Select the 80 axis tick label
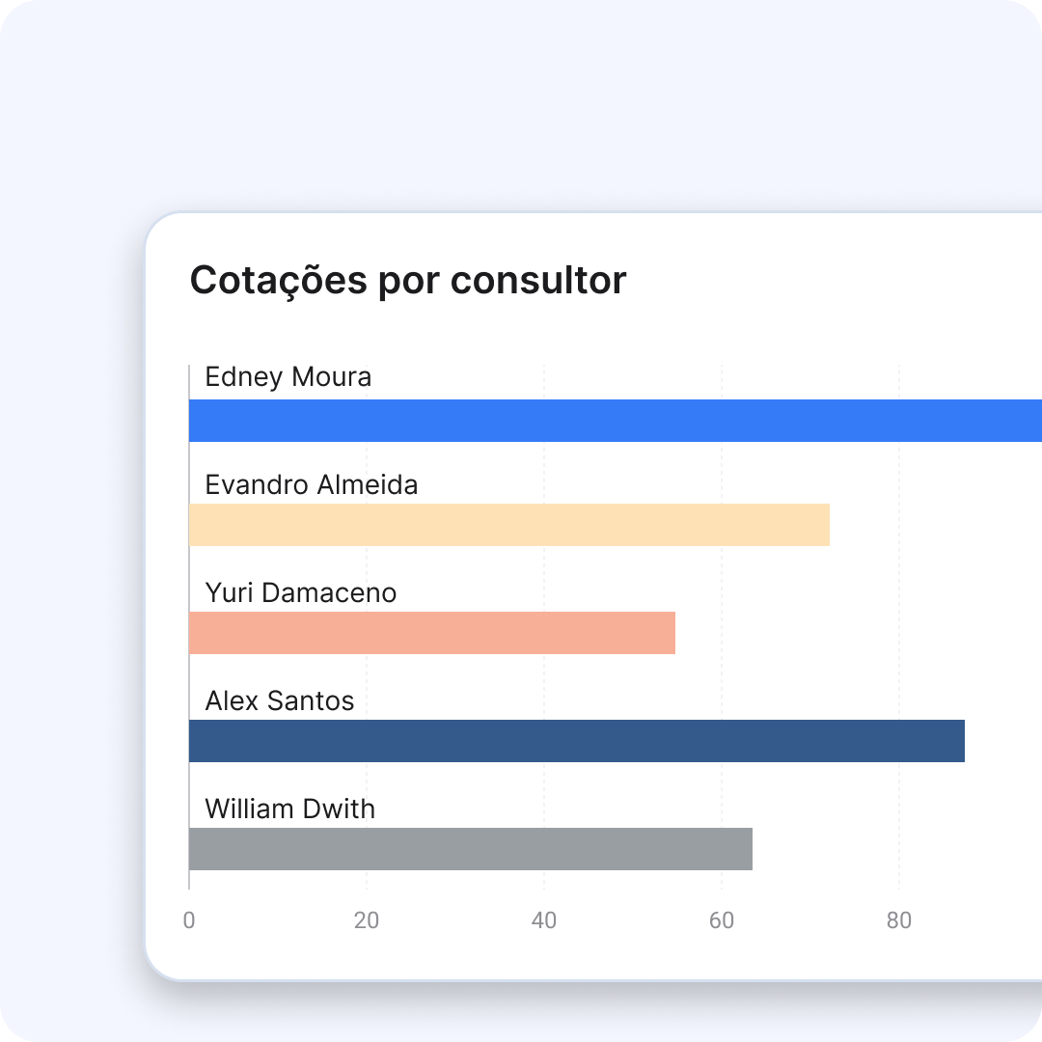 click(x=899, y=920)
